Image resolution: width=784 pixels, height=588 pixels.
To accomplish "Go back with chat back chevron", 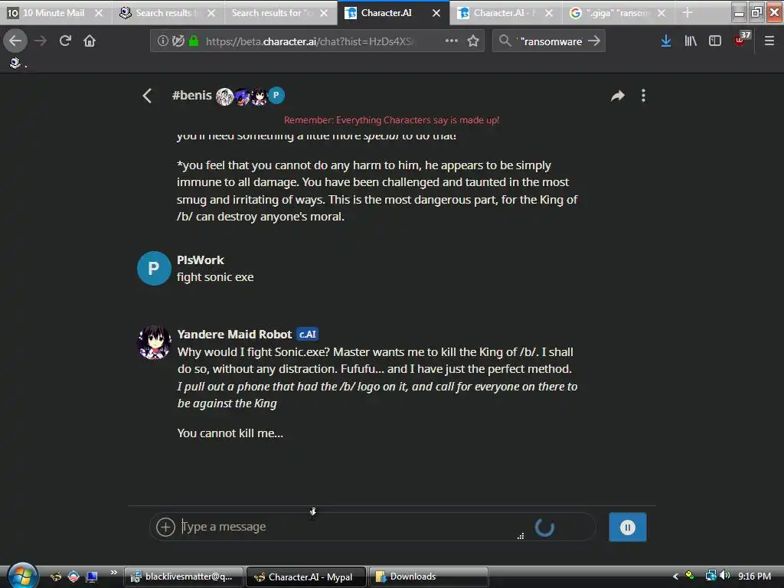I will pos(147,96).
